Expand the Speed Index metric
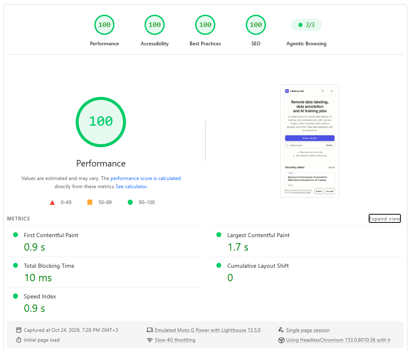Image resolution: width=416 pixels, height=351 pixels. pyautogui.click(x=104, y=303)
